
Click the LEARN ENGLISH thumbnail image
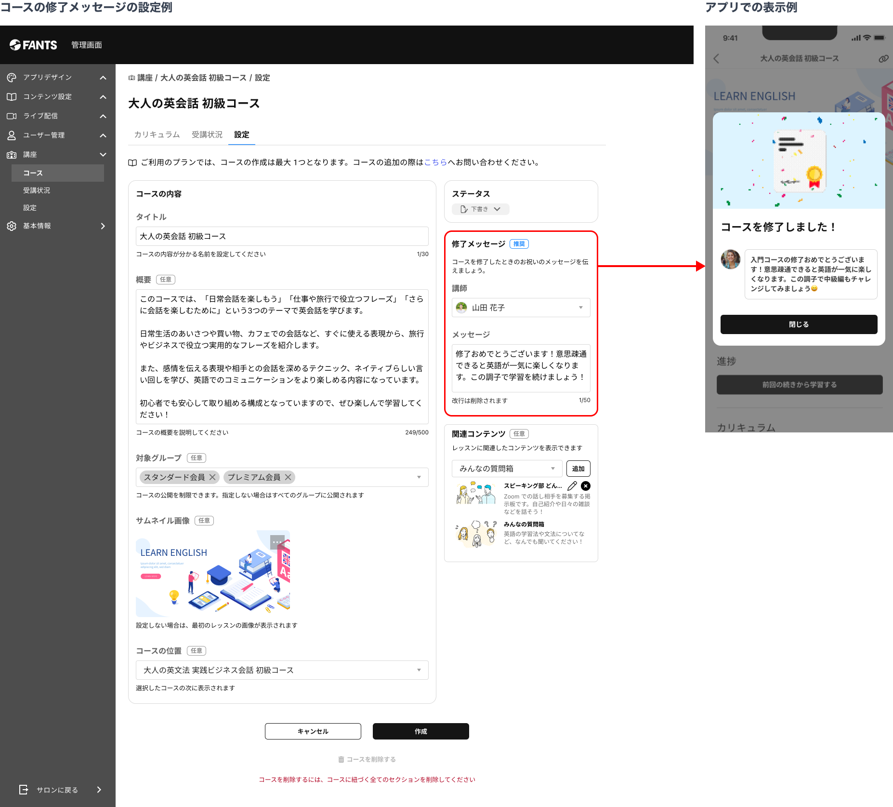click(213, 574)
